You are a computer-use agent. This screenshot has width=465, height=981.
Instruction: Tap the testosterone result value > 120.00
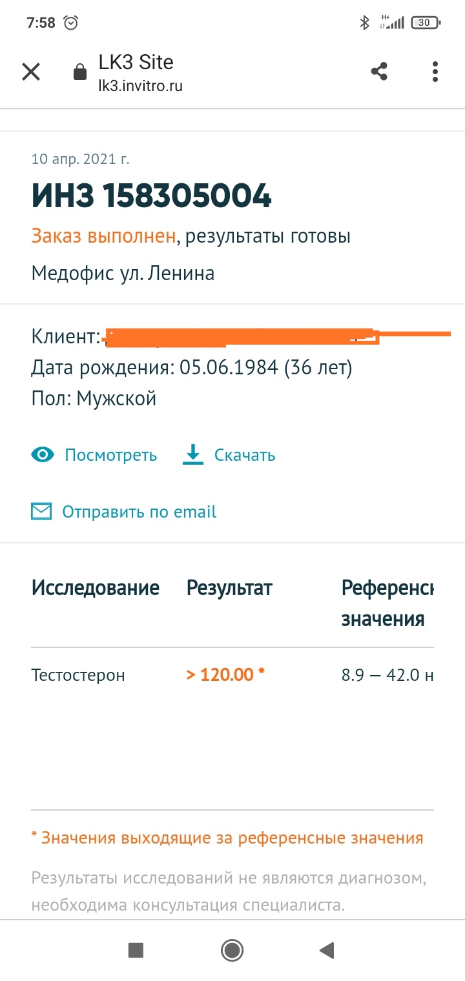[x=225, y=675]
